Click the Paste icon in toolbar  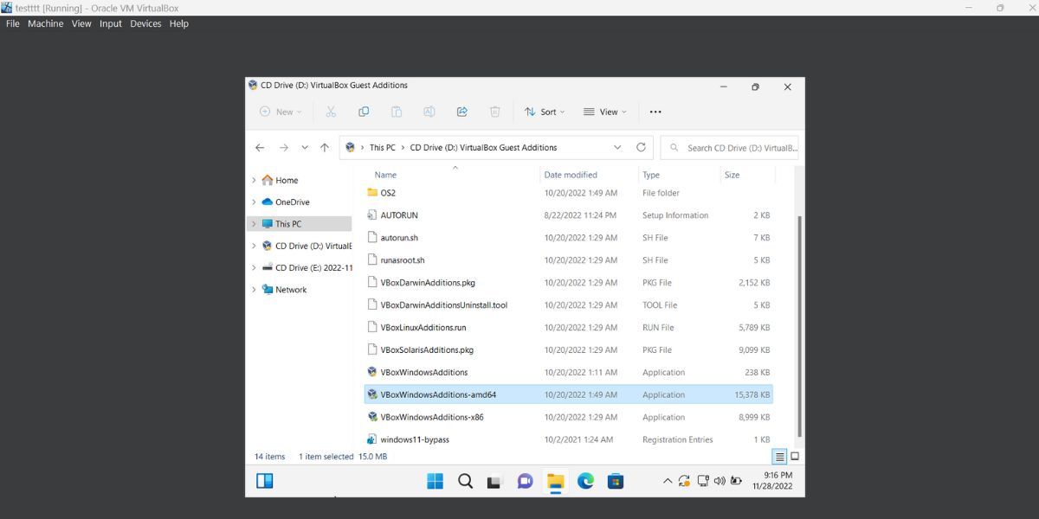[397, 112]
